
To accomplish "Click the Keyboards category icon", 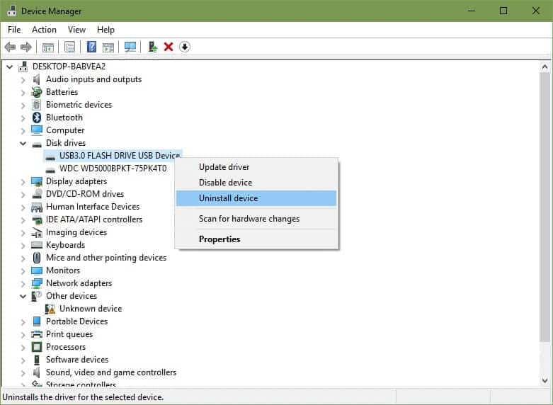I will pyautogui.click(x=37, y=245).
